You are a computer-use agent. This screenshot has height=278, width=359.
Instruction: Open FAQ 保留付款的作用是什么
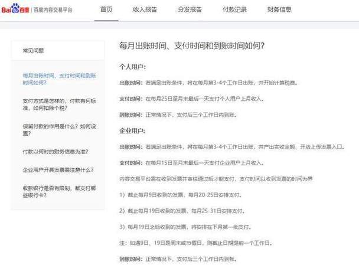click(x=59, y=130)
